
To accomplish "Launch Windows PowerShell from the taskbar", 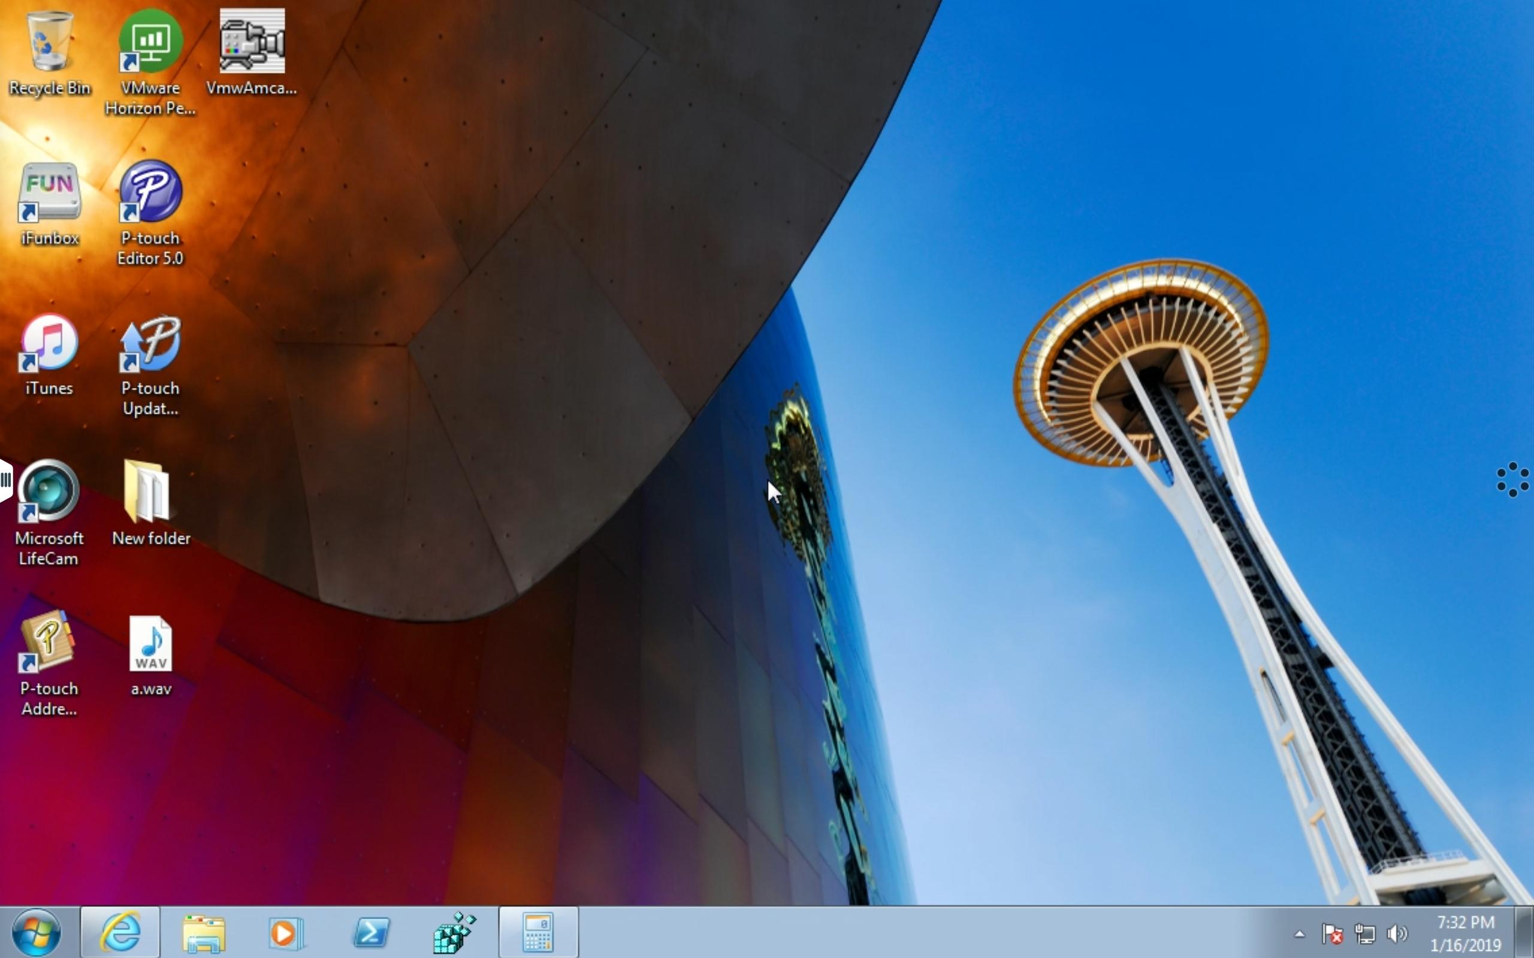I will coord(371,932).
